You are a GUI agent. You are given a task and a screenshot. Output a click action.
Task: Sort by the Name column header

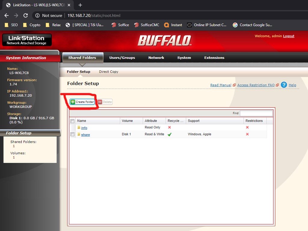[x=98, y=121]
